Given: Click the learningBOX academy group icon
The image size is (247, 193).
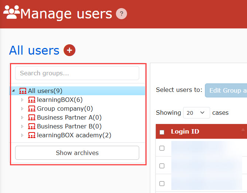Looking at the screenshot, I should [x=32, y=135].
